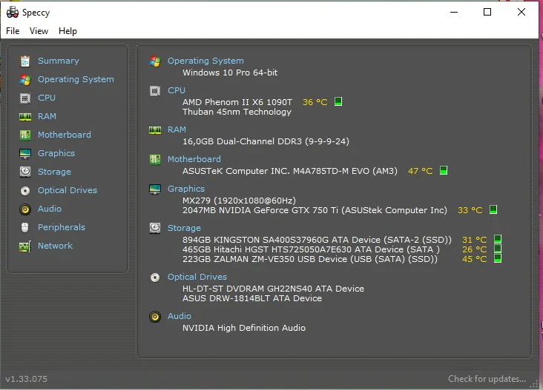Click the text AMD Phenom II X6 1090T
Viewport: 543px width, 390px height.
[x=237, y=102]
